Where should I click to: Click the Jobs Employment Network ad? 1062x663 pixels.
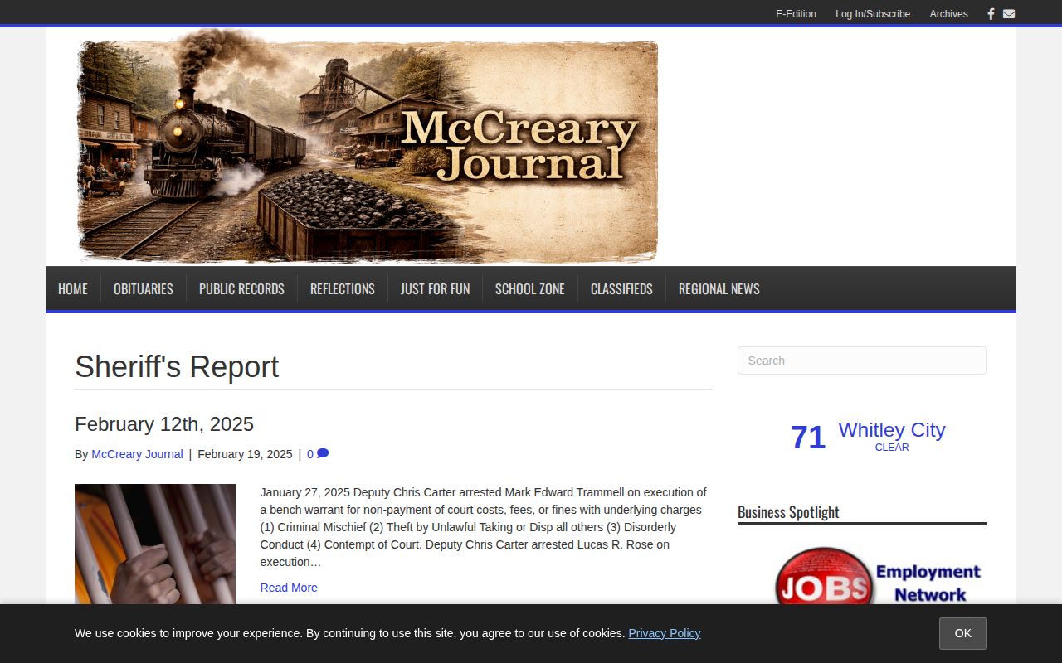pos(878,576)
